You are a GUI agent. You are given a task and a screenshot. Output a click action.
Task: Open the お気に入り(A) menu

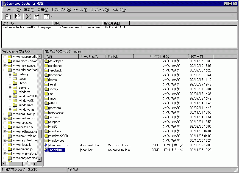pos(61,10)
